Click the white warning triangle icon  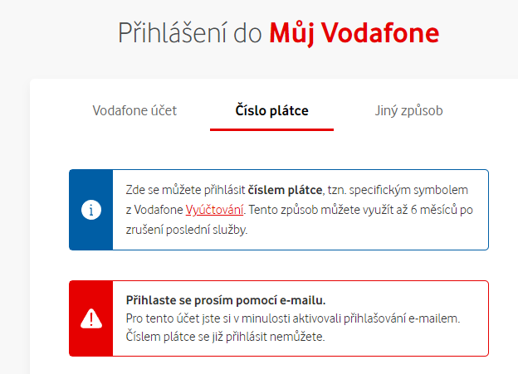point(91,318)
